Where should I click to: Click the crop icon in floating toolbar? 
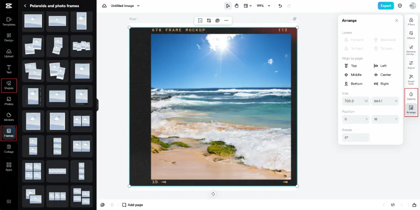(x=200, y=21)
